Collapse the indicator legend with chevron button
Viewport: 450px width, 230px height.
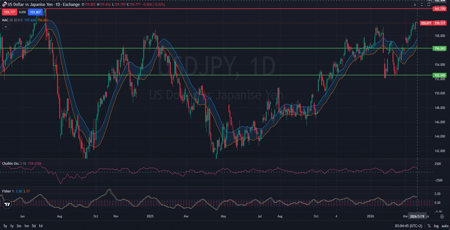tap(6, 27)
